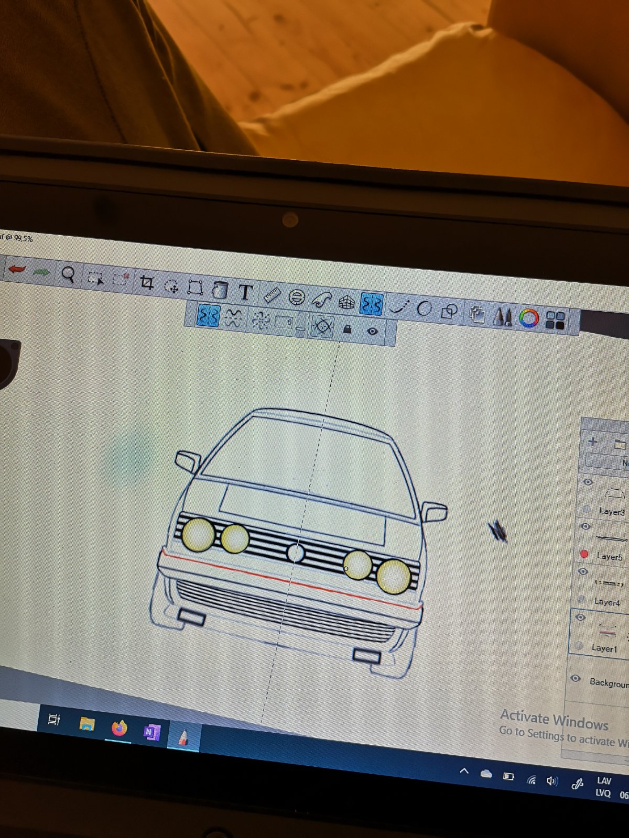Open the volume speaker tray icon
This screenshot has height=838, width=629.
pyautogui.click(x=552, y=781)
